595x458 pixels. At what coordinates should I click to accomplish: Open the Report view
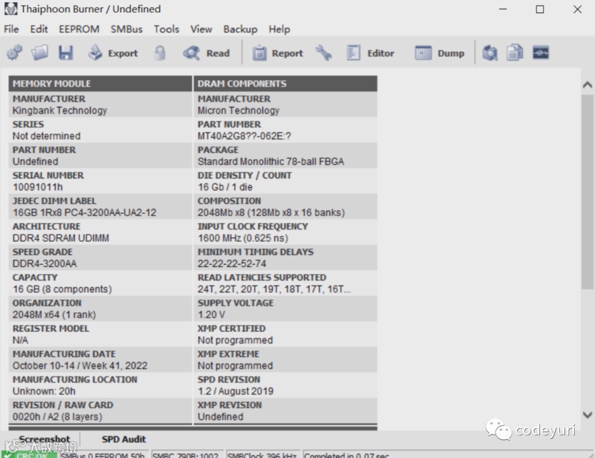pyautogui.click(x=278, y=53)
